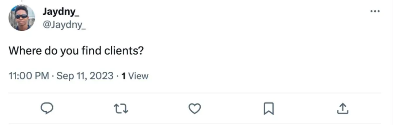Screen dimensions: 393x125
Task: Open the tweet options menu
Action: pyautogui.click(x=375, y=11)
